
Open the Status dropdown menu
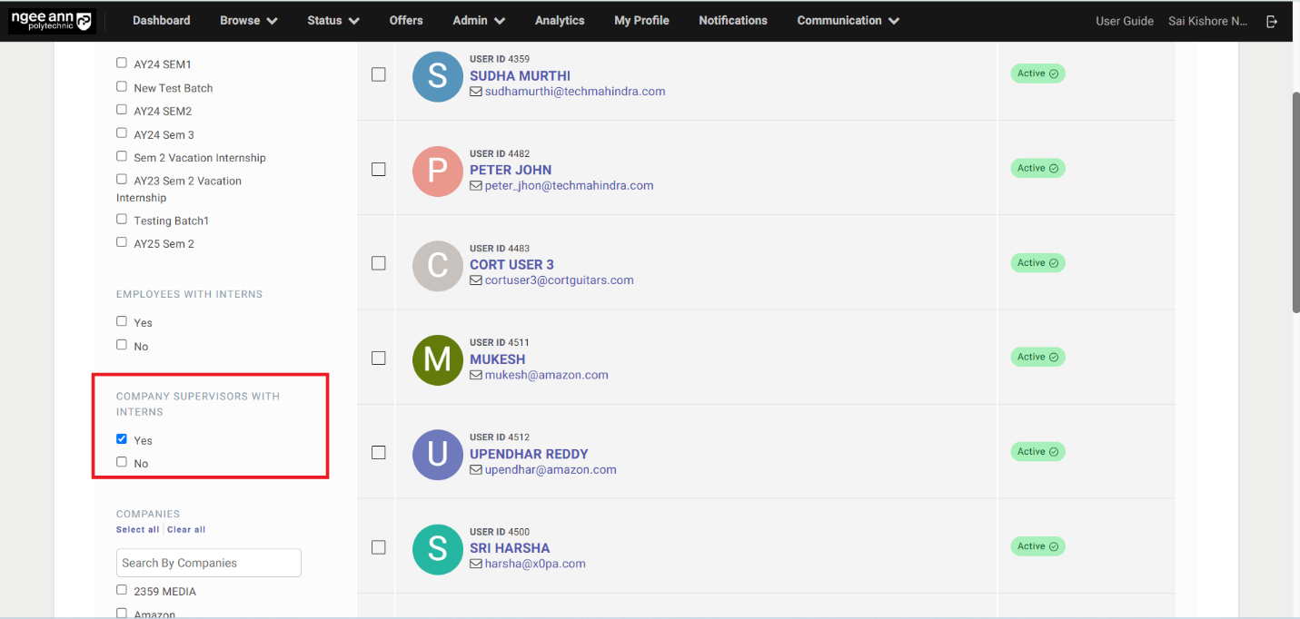tap(332, 21)
